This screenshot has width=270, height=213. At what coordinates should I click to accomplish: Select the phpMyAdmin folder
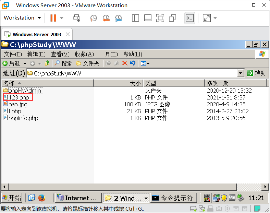[x=23, y=91]
